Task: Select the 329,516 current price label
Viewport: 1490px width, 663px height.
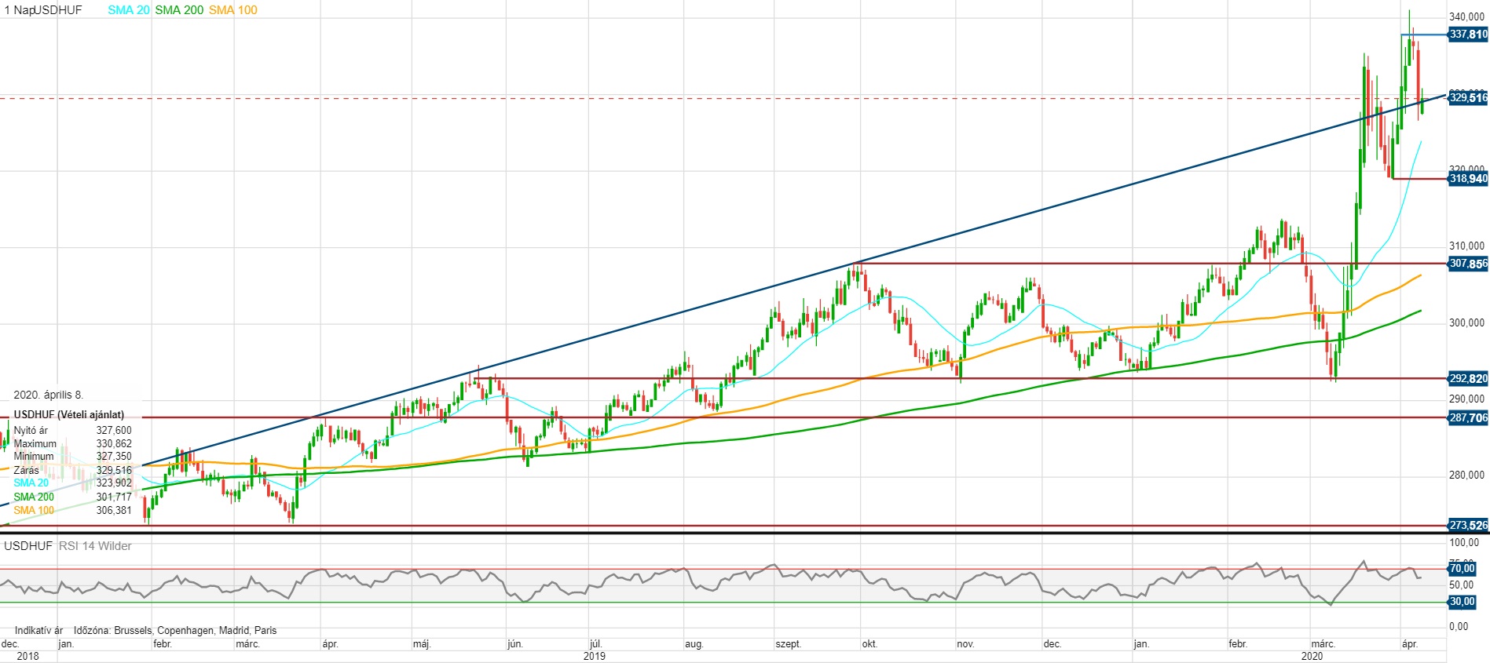Action: coord(1468,98)
